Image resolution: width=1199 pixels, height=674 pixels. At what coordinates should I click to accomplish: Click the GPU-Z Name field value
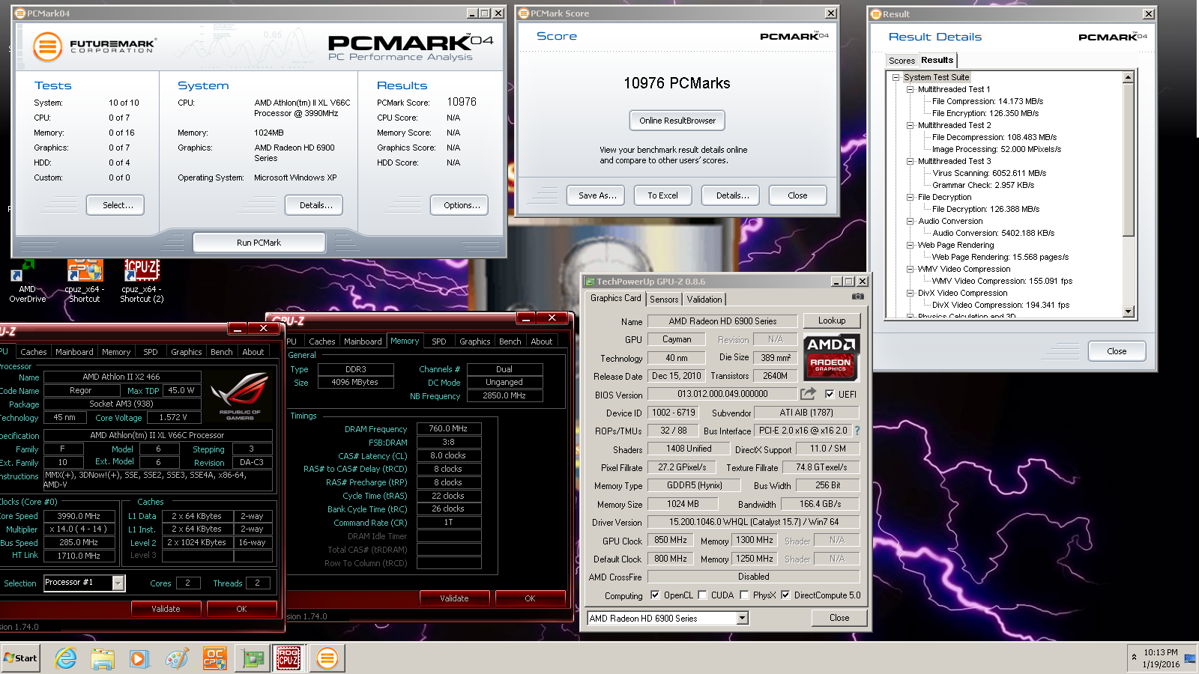(722, 321)
